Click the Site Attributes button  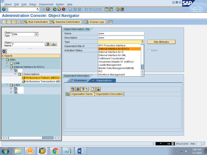click(x=161, y=42)
